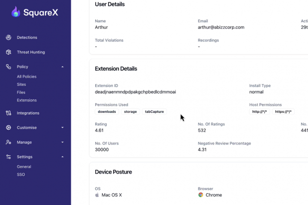
Task: Select Files under Policy
Action: [21, 92]
